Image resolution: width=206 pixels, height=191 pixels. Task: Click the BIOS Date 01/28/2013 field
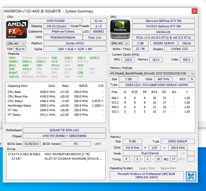tap(32, 144)
